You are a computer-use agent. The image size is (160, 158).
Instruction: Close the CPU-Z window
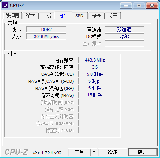[x=152, y=5]
